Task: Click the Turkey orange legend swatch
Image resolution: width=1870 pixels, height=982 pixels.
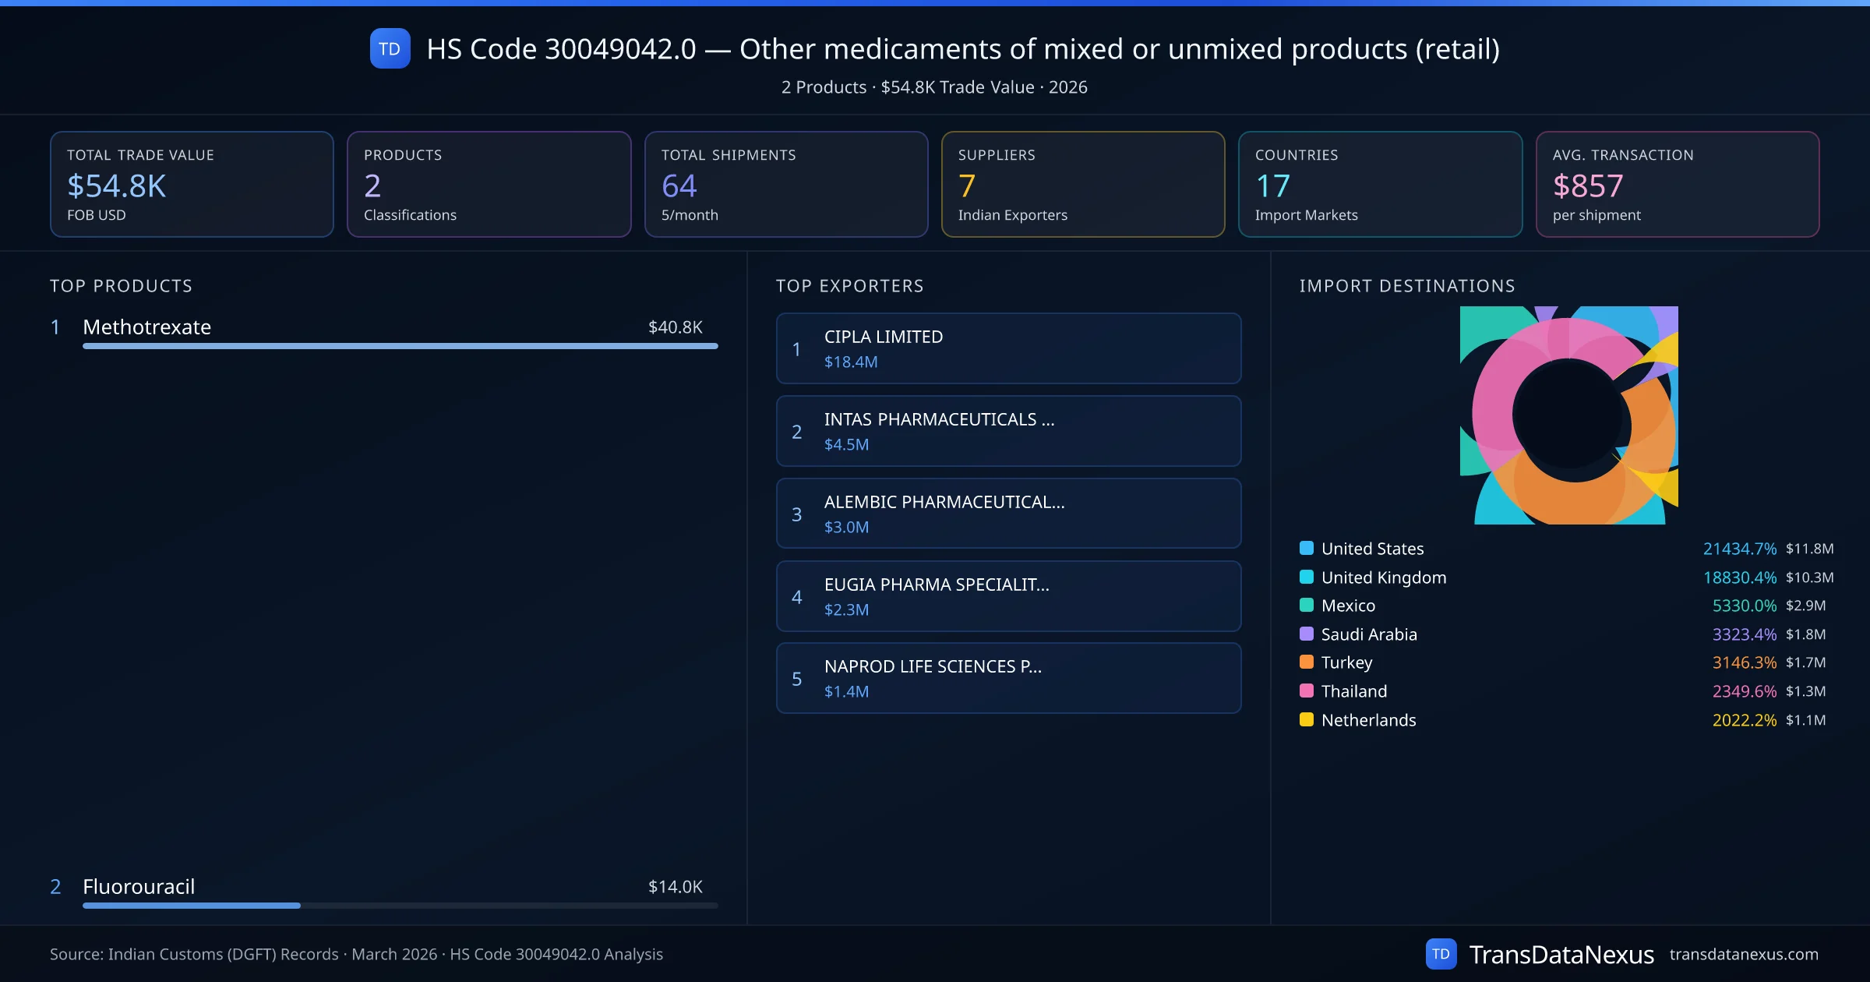Action: coord(1307,662)
